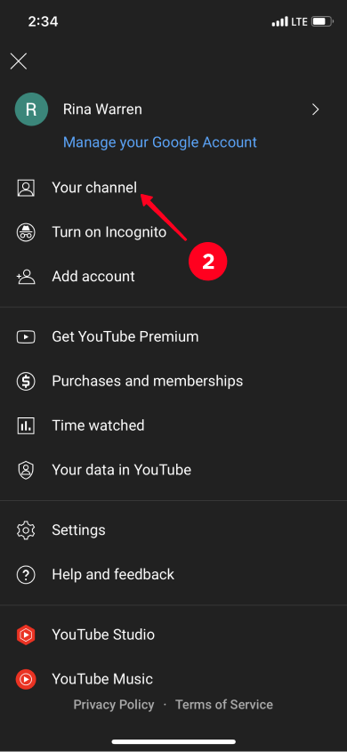Open the Privacy Policy link
The image size is (347, 752).
[114, 705]
